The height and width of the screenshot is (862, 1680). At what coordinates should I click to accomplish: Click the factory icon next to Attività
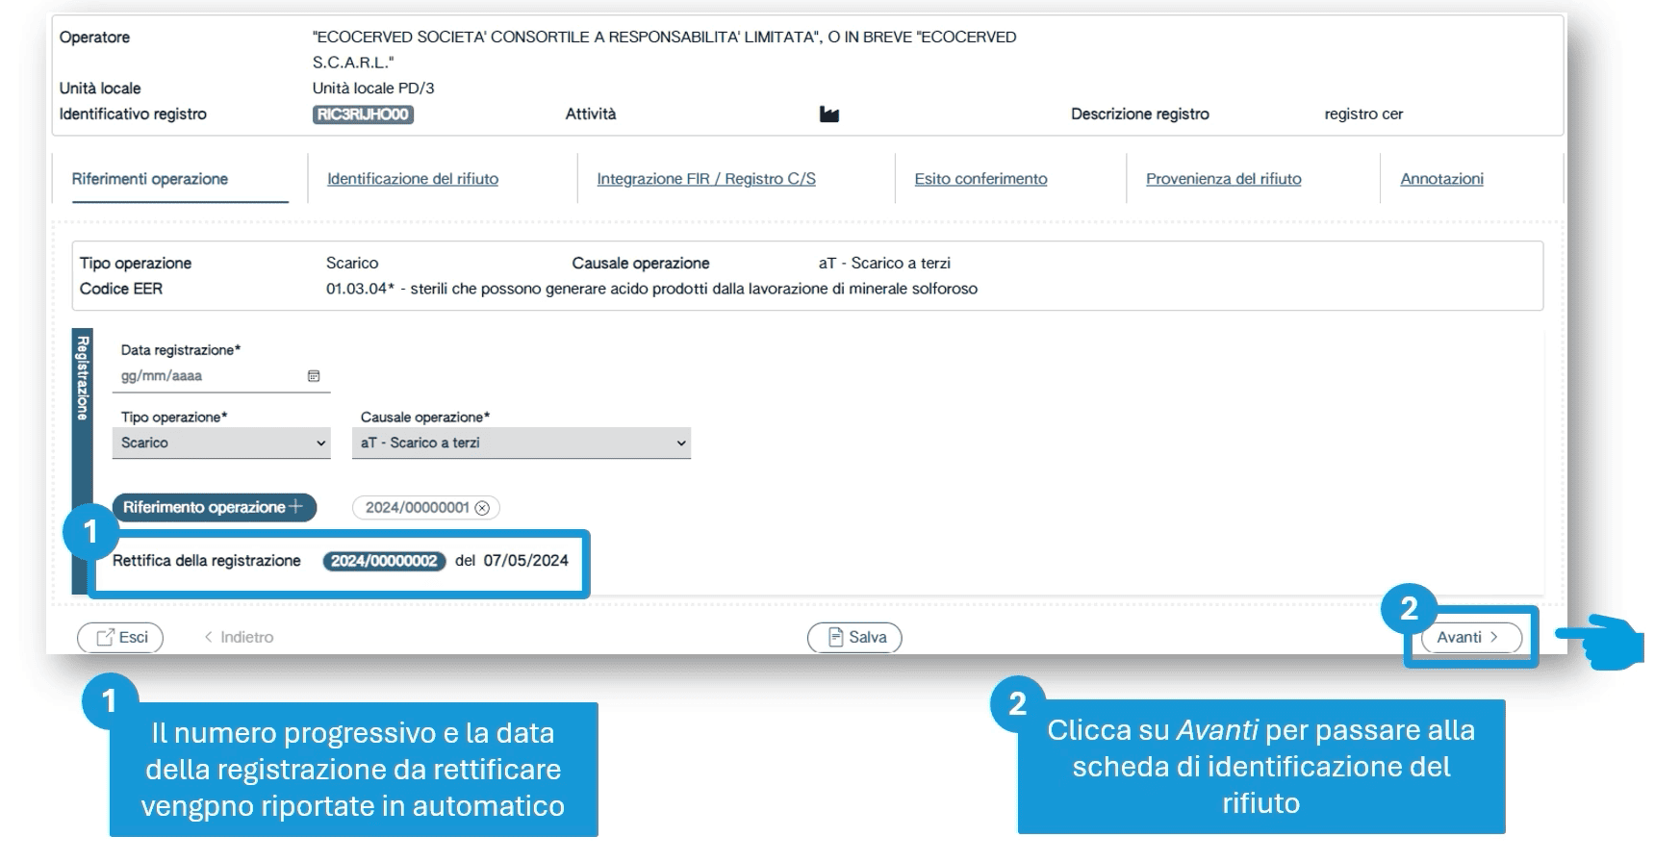828,114
